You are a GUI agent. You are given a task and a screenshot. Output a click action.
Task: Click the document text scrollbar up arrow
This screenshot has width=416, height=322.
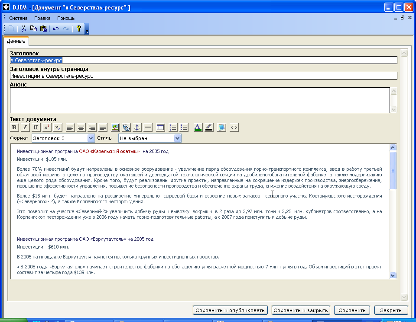(x=393, y=148)
